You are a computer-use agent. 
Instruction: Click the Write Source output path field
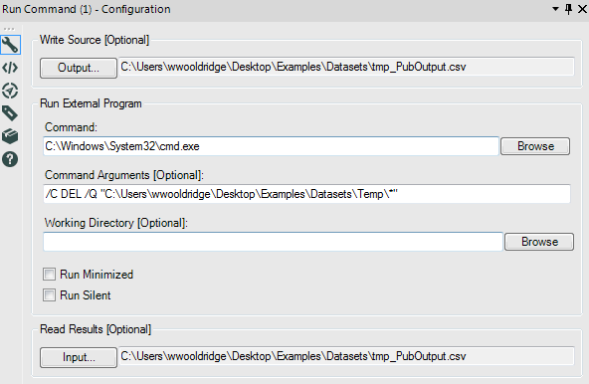tap(346, 67)
